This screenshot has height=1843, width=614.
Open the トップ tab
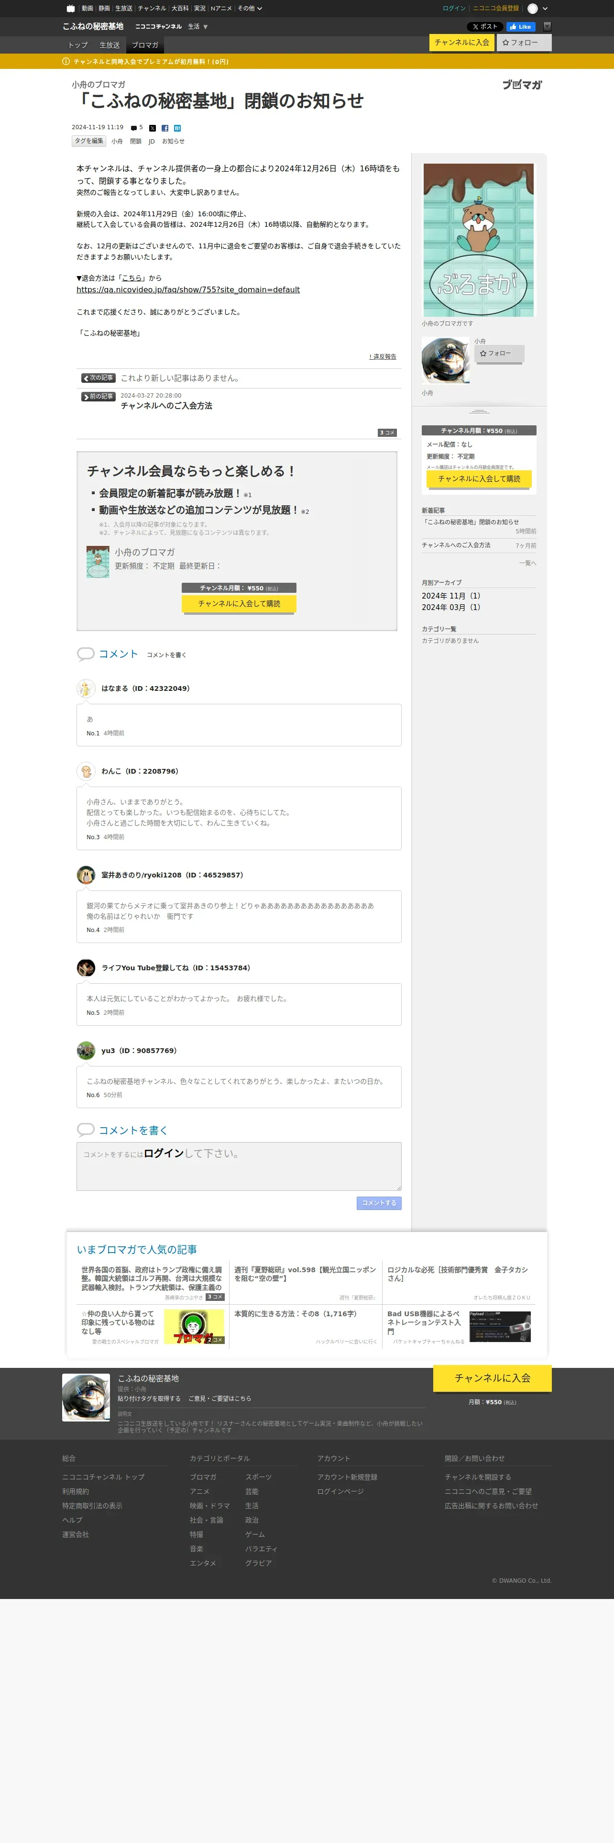[78, 45]
